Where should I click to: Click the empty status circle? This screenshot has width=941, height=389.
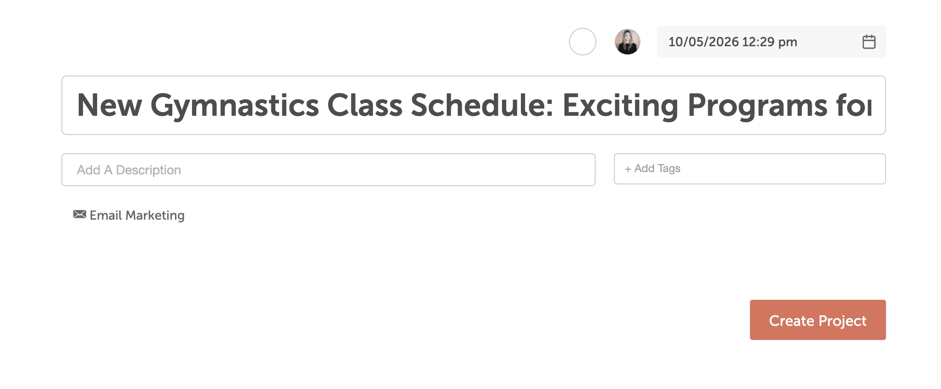[582, 42]
